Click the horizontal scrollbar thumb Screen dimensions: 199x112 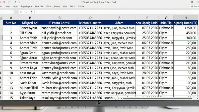(x=157, y=98)
